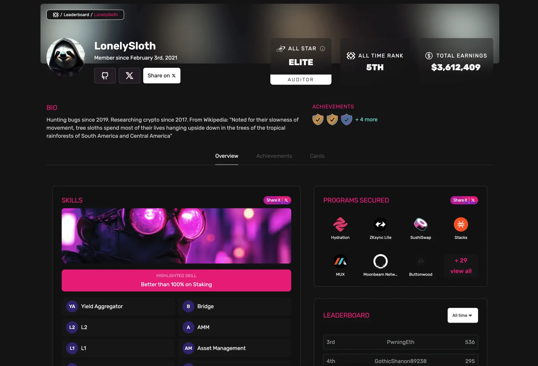Click the 295 score in leaderboard
Viewport: 538px width, 366px height.
click(470, 361)
